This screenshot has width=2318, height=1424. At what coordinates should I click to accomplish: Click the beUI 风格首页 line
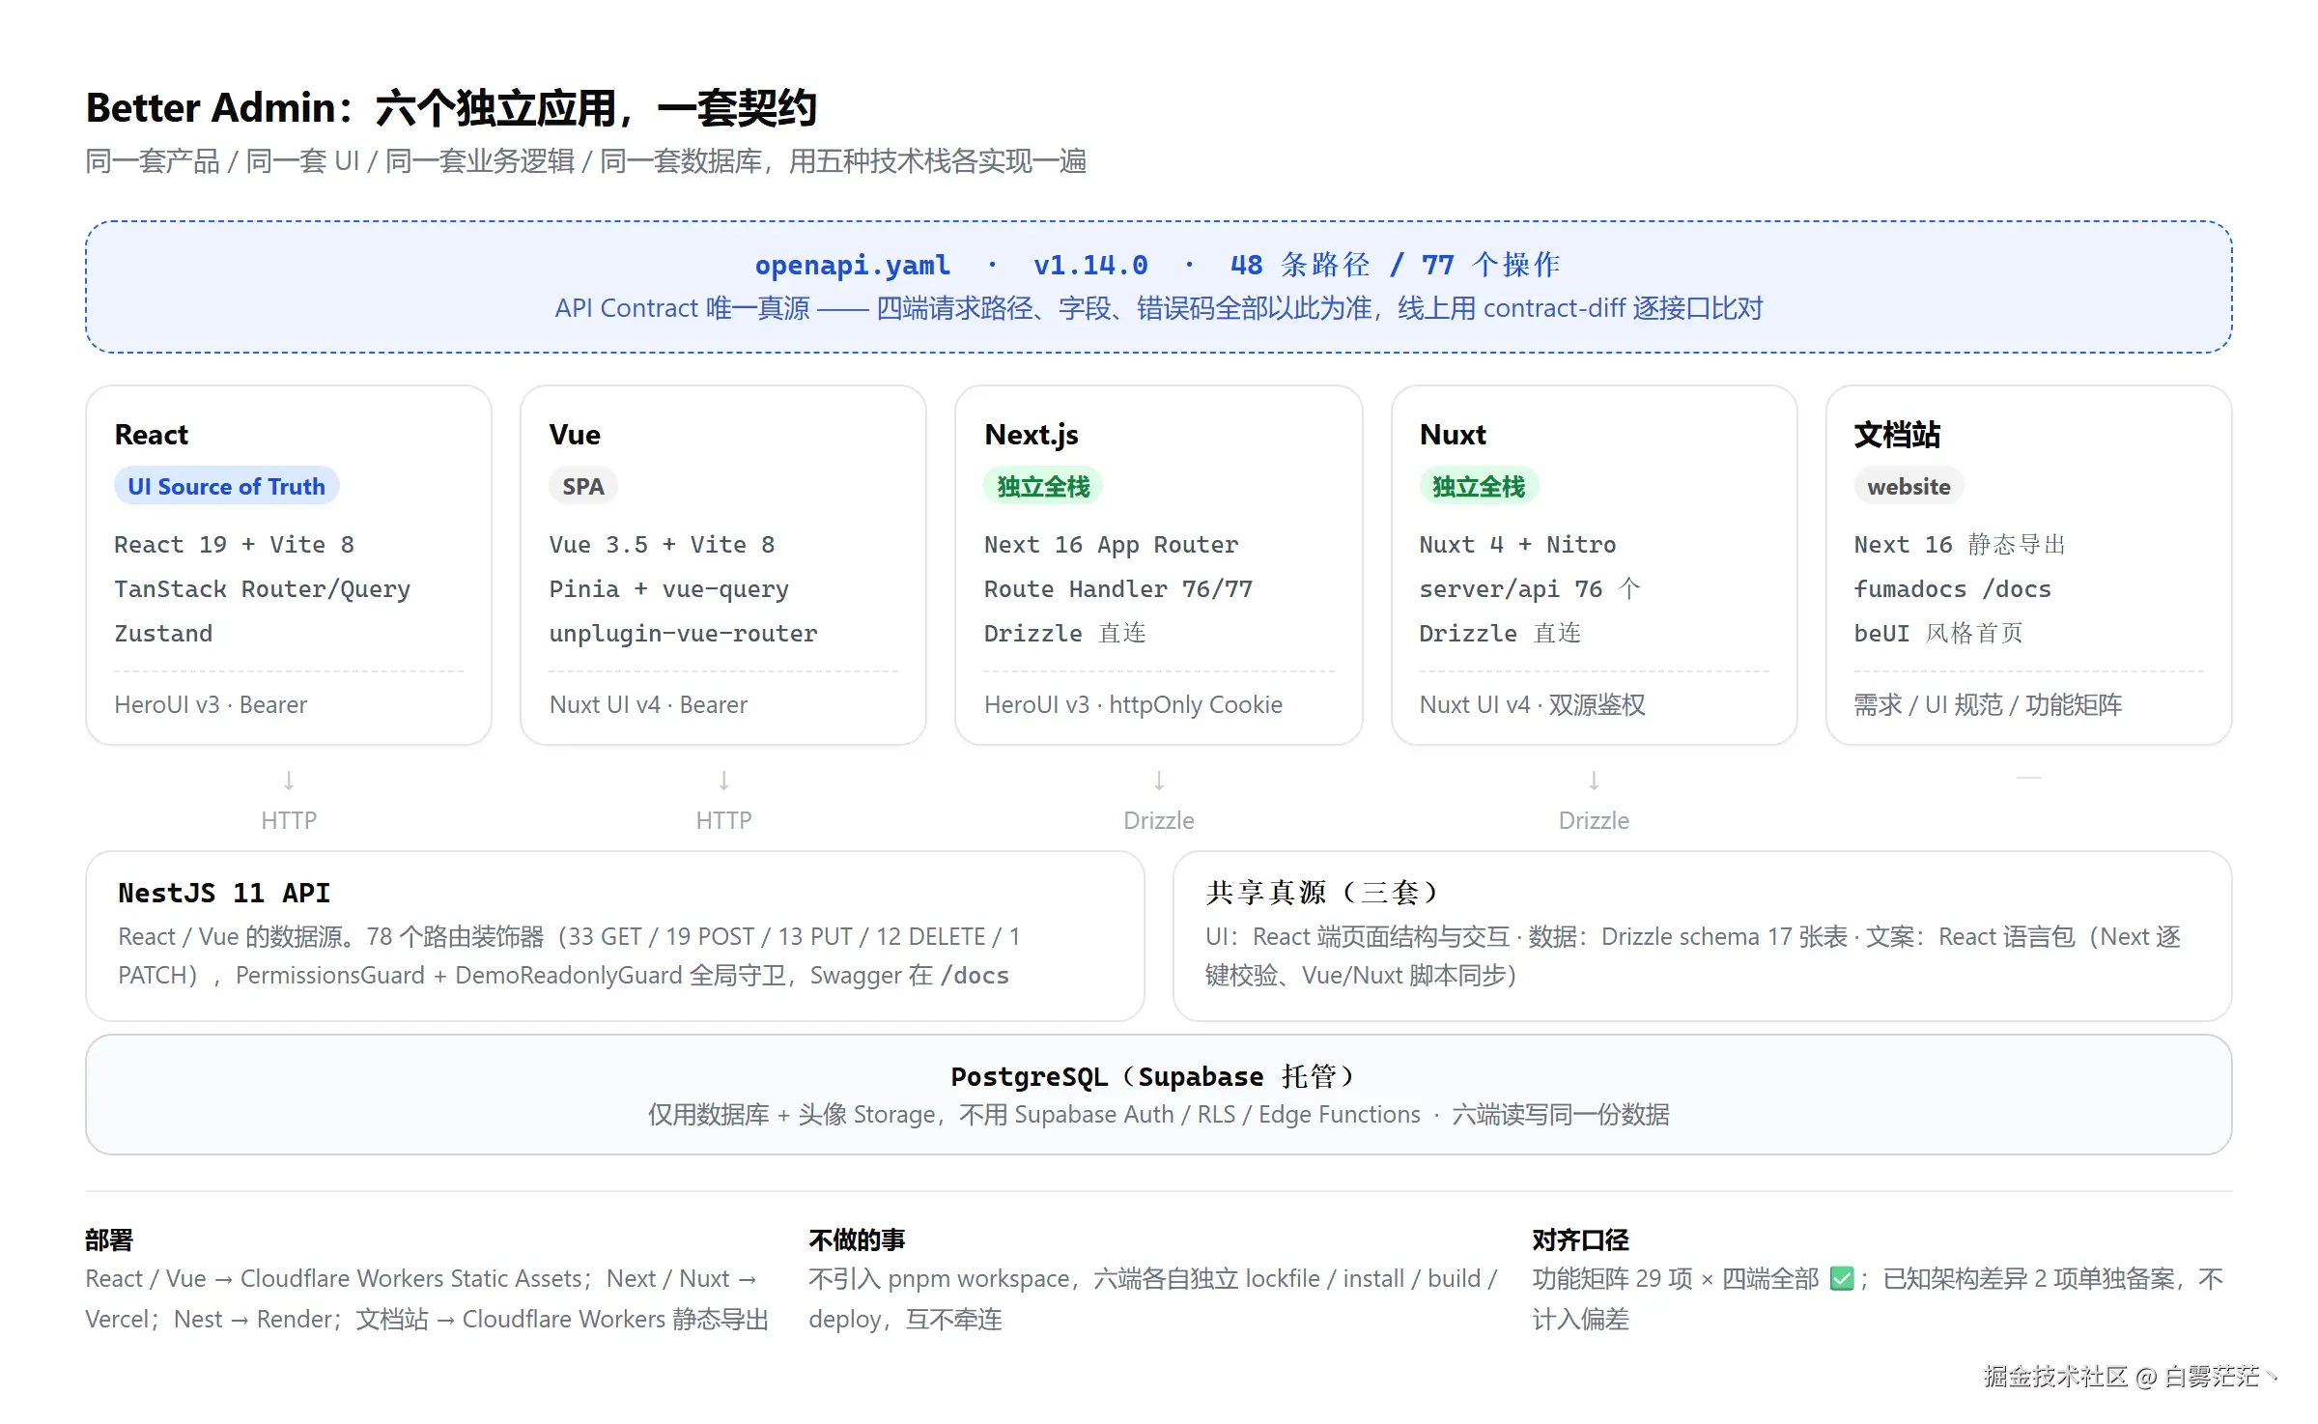tap(1938, 634)
